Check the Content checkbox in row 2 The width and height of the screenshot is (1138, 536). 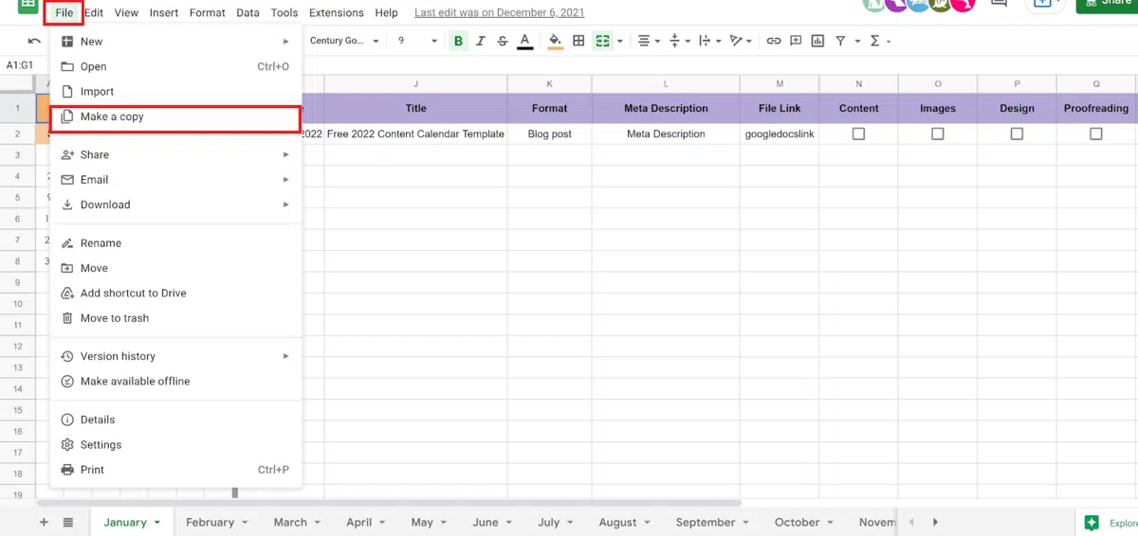[x=858, y=134]
